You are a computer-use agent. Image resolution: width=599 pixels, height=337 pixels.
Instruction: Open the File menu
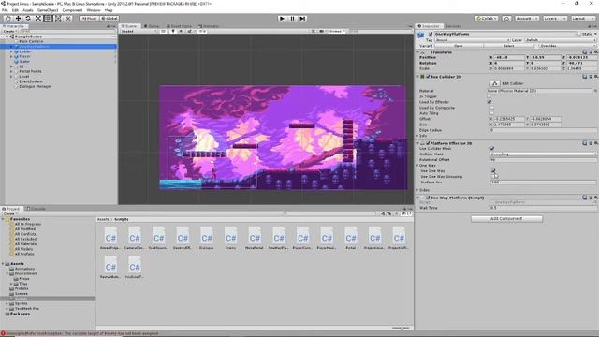tap(5, 10)
